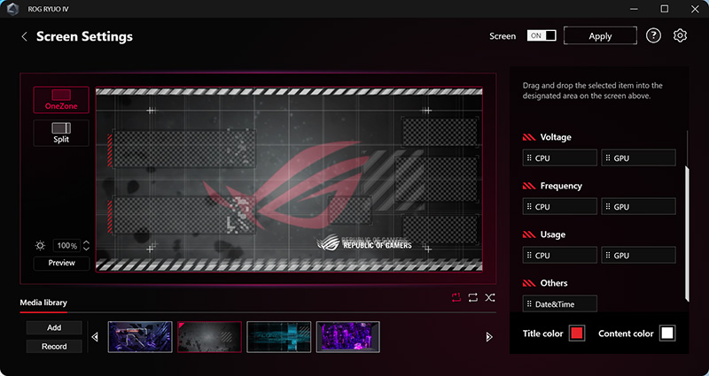Switch to the Media library tab
This screenshot has width=709, height=376.
point(43,303)
